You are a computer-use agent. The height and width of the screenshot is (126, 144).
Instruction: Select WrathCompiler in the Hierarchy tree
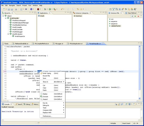pyautogui.click(x=17, y=27)
